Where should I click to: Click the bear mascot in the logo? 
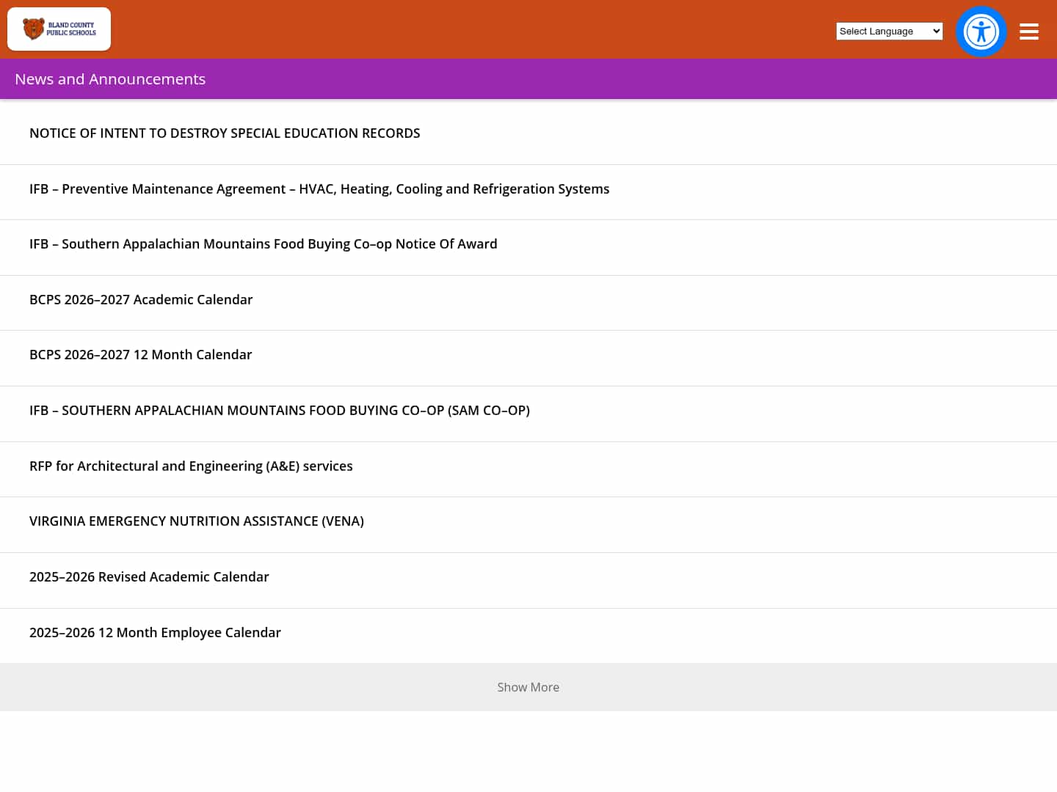click(x=33, y=29)
